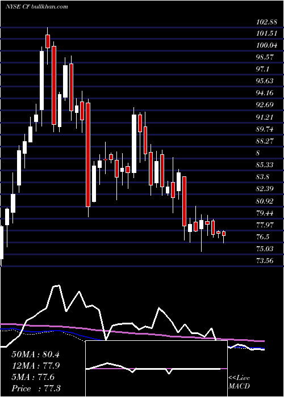Click the 98.57 price axis label
This screenshot has width=284, height=397.
tap(265, 57)
